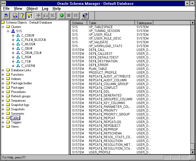Expand the Views folder node
The height and width of the screenshot is (161, 196).
coord(3,127)
